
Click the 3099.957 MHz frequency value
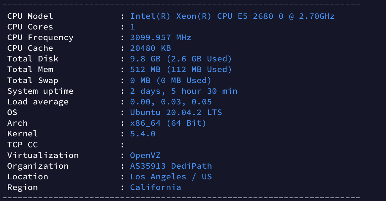point(161,38)
